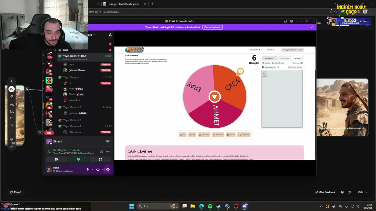
Task: Open the comment tool
Action: coord(11,118)
